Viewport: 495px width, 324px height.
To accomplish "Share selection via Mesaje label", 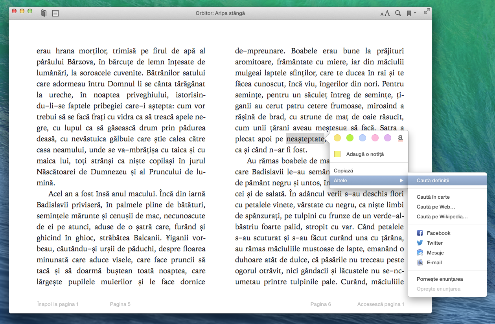I will [435, 253].
